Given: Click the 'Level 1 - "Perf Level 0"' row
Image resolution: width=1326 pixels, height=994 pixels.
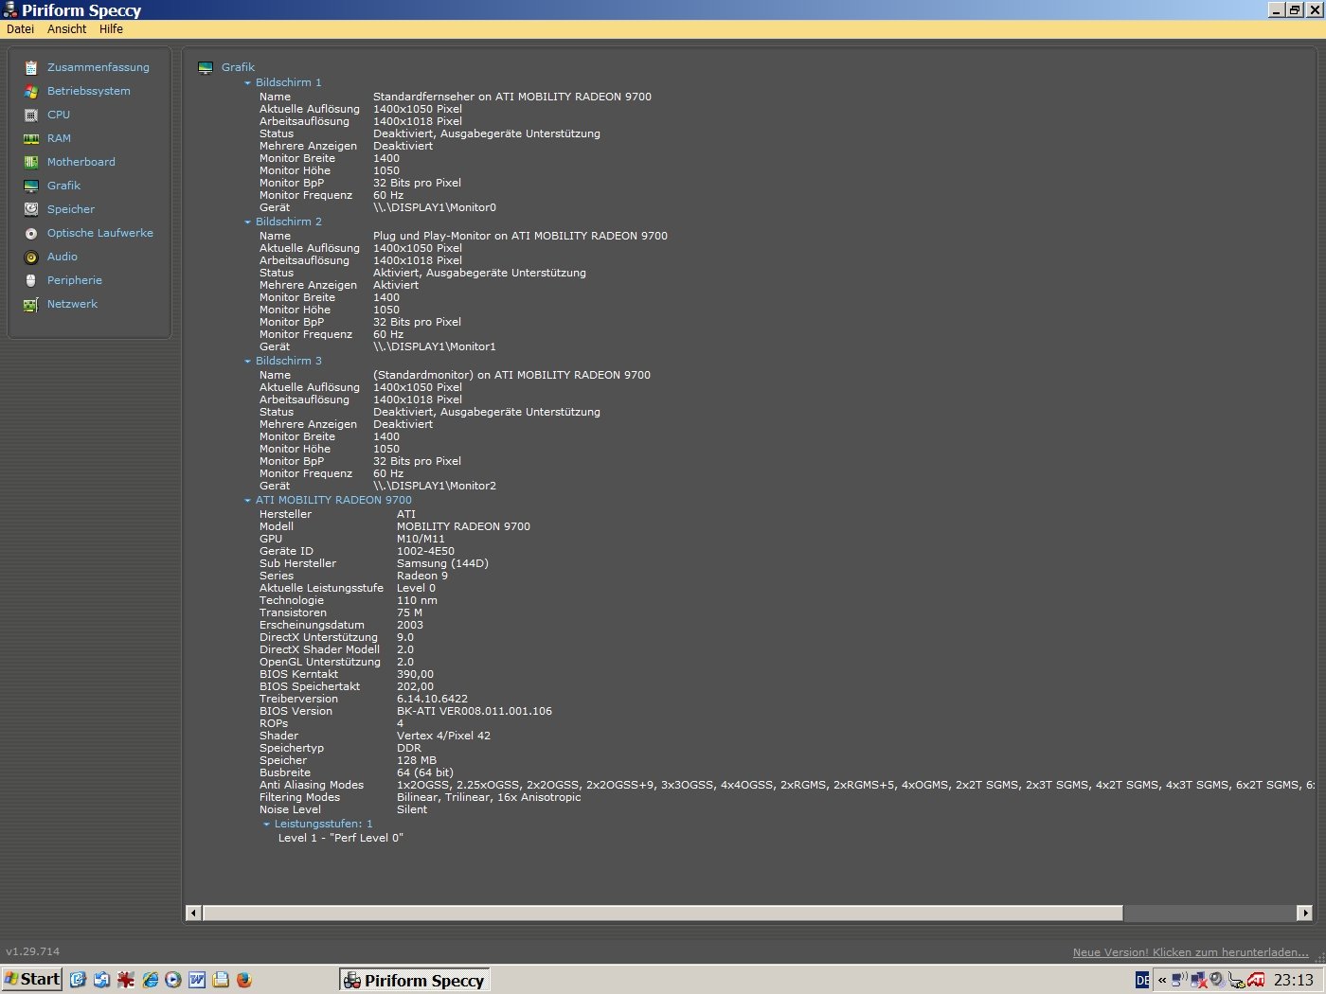Looking at the screenshot, I should point(341,839).
